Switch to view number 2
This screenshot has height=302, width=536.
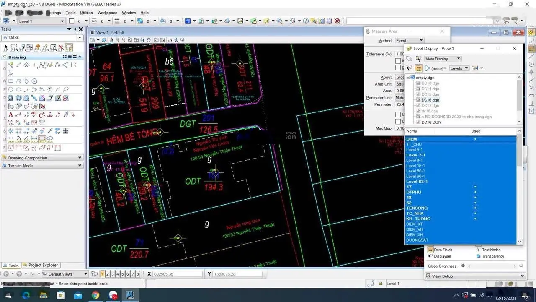108,274
